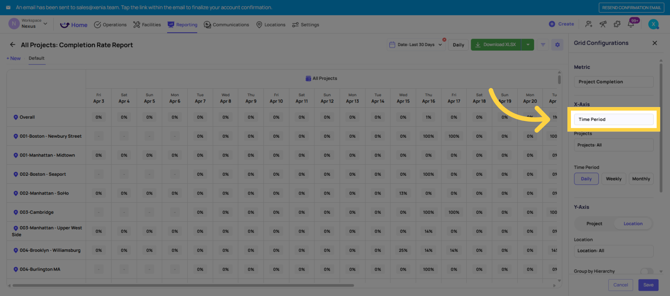The image size is (670, 296).
Task: Click the configuration panel scrollbar
Action: click(661, 128)
